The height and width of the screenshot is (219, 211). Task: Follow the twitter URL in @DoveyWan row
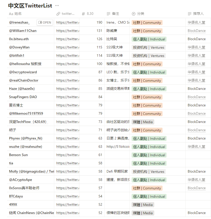click(68, 47)
